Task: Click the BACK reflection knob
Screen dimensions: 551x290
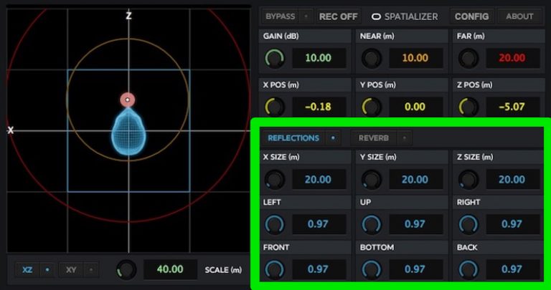Action: coord(468,270)
